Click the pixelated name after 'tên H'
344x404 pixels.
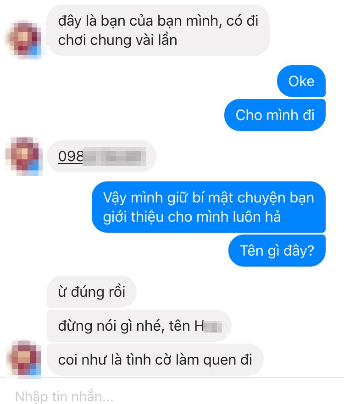point(213,327)
